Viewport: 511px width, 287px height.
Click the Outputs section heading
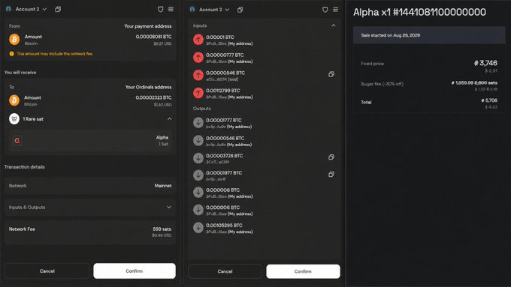(x=201, y=109)
